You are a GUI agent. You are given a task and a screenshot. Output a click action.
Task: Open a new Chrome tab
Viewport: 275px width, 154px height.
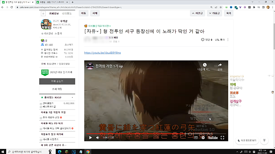click(x=73, y=2)
